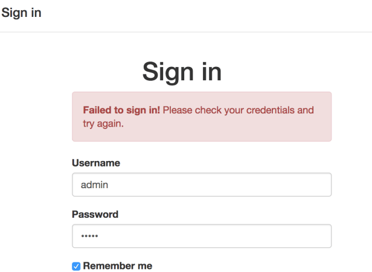The width and height of the screenshot is (372, 272).
Task: Click the "admin" text in Username field
Action: [x=93, y=185]
